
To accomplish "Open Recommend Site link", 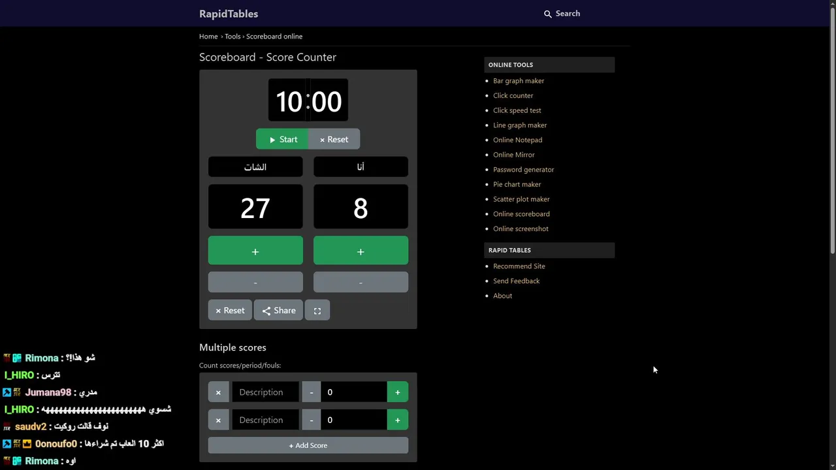I will point(519,266).
